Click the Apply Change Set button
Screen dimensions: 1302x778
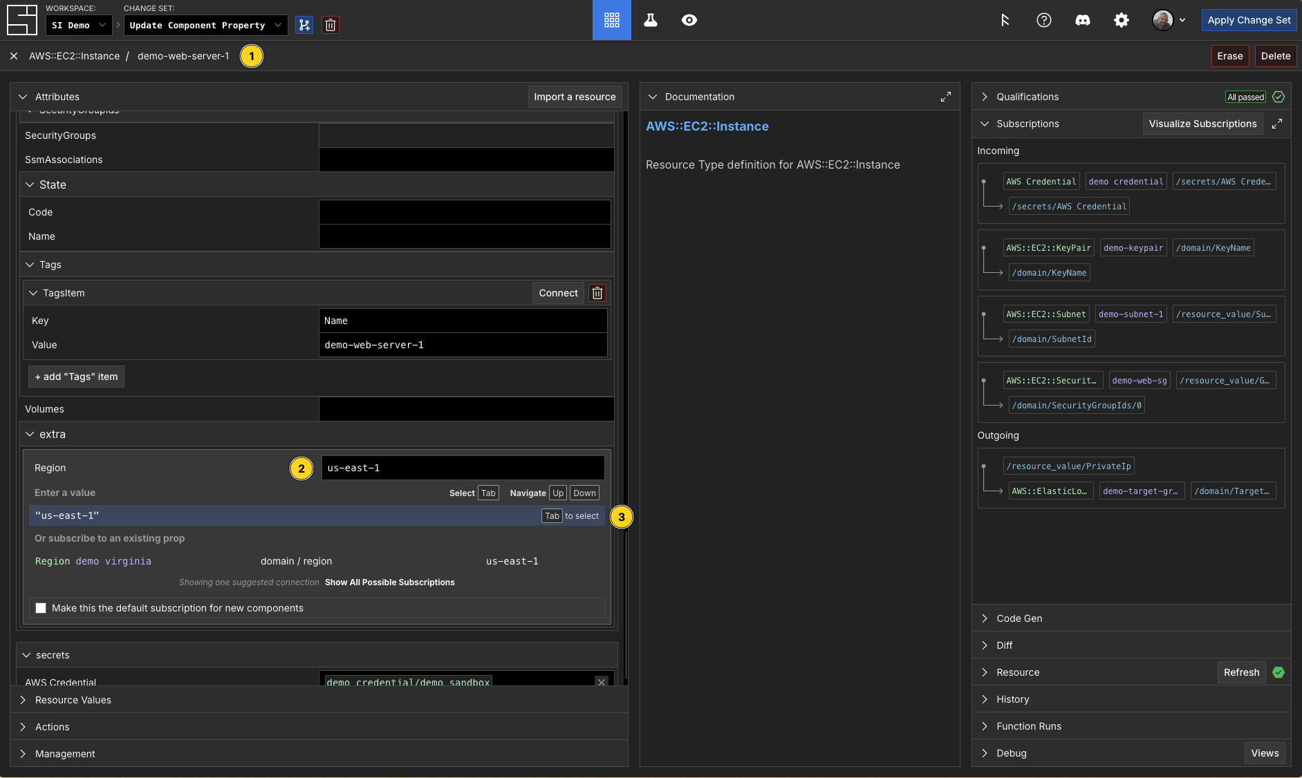(x=1248, y=20)
